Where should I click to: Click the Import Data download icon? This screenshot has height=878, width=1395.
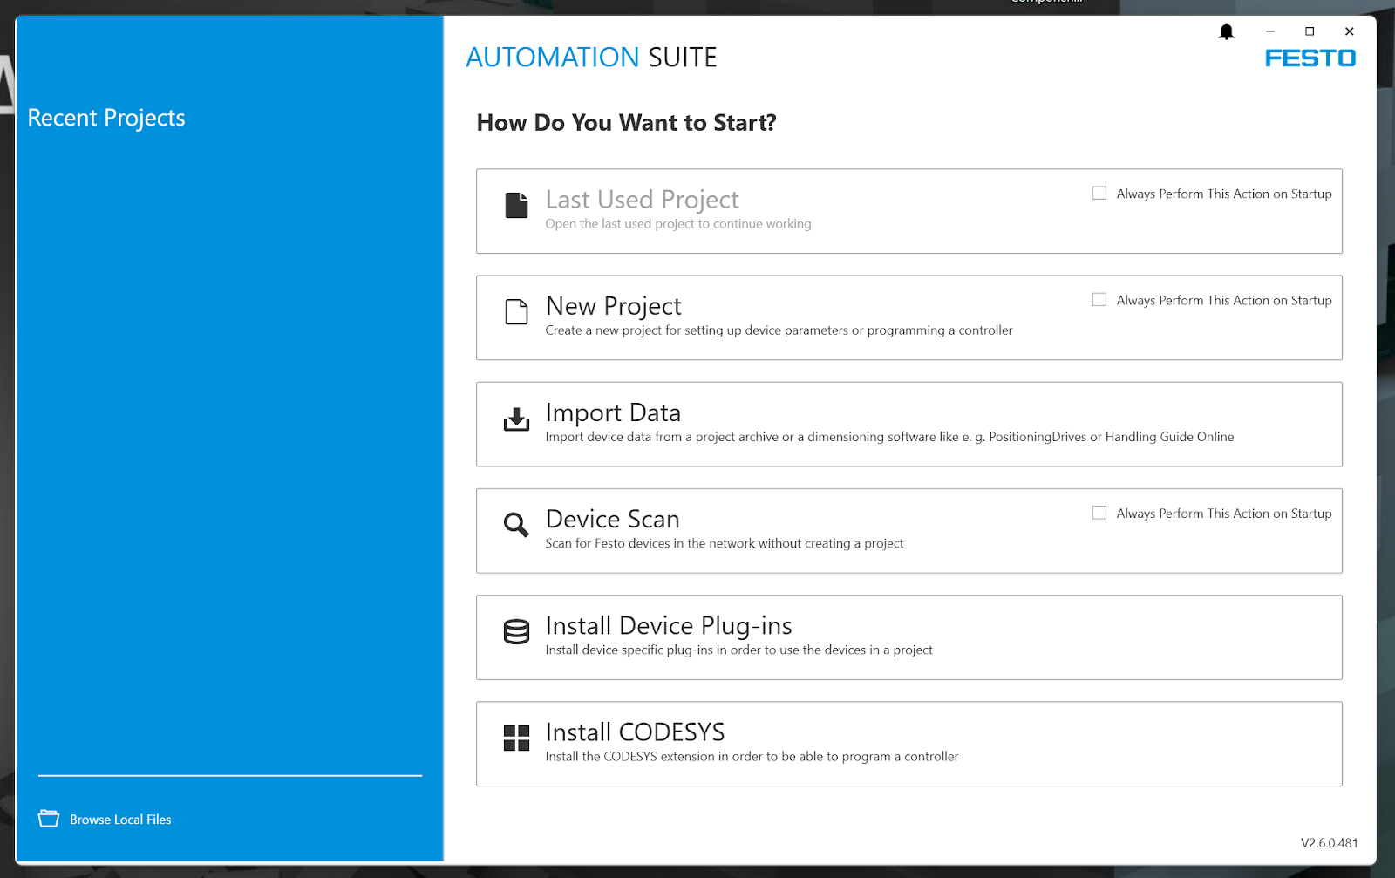coord(516,419)
